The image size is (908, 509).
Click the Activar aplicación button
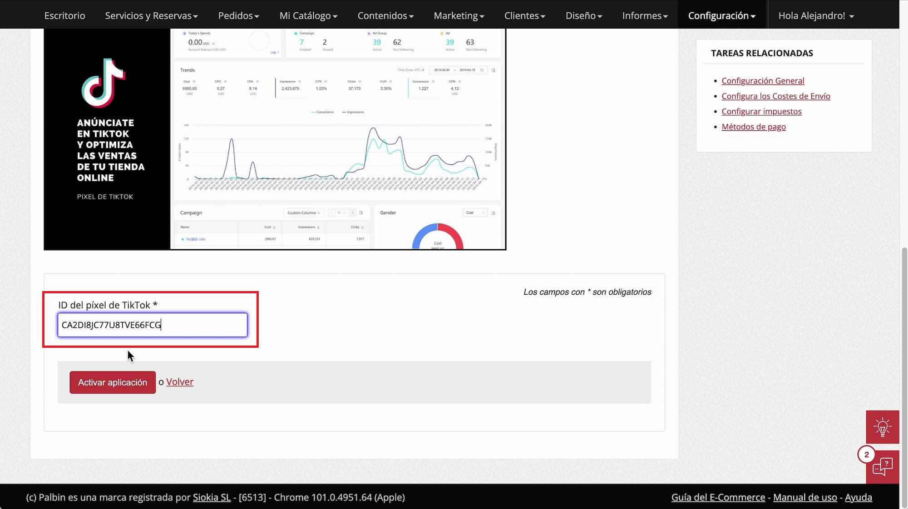(113, 382)
